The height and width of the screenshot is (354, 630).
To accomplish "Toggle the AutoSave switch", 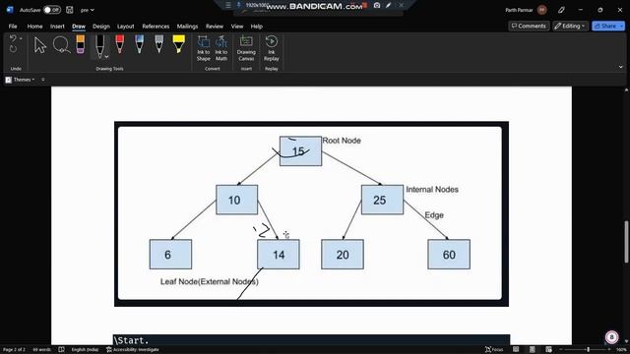I will coord(52,10).
